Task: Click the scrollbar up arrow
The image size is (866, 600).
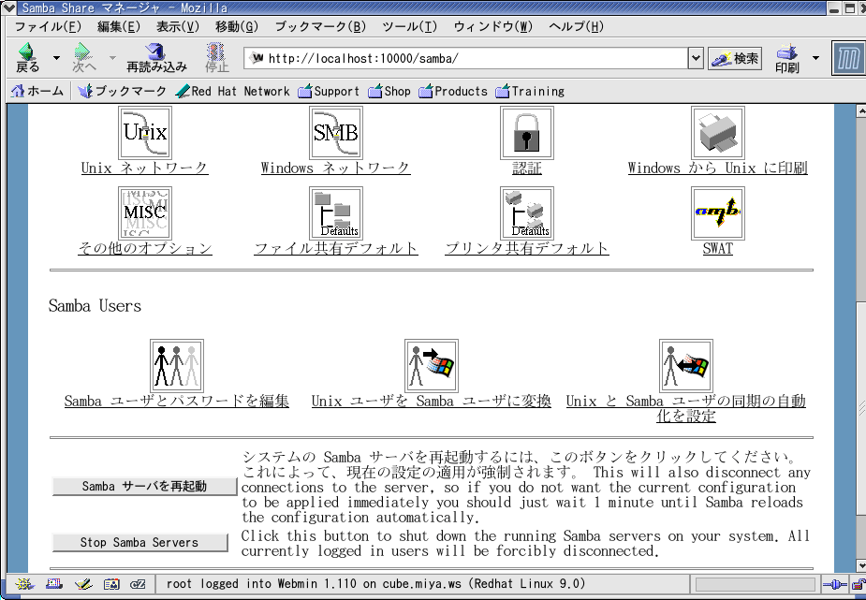Action: pyautogui.click(x=860, y=111)
